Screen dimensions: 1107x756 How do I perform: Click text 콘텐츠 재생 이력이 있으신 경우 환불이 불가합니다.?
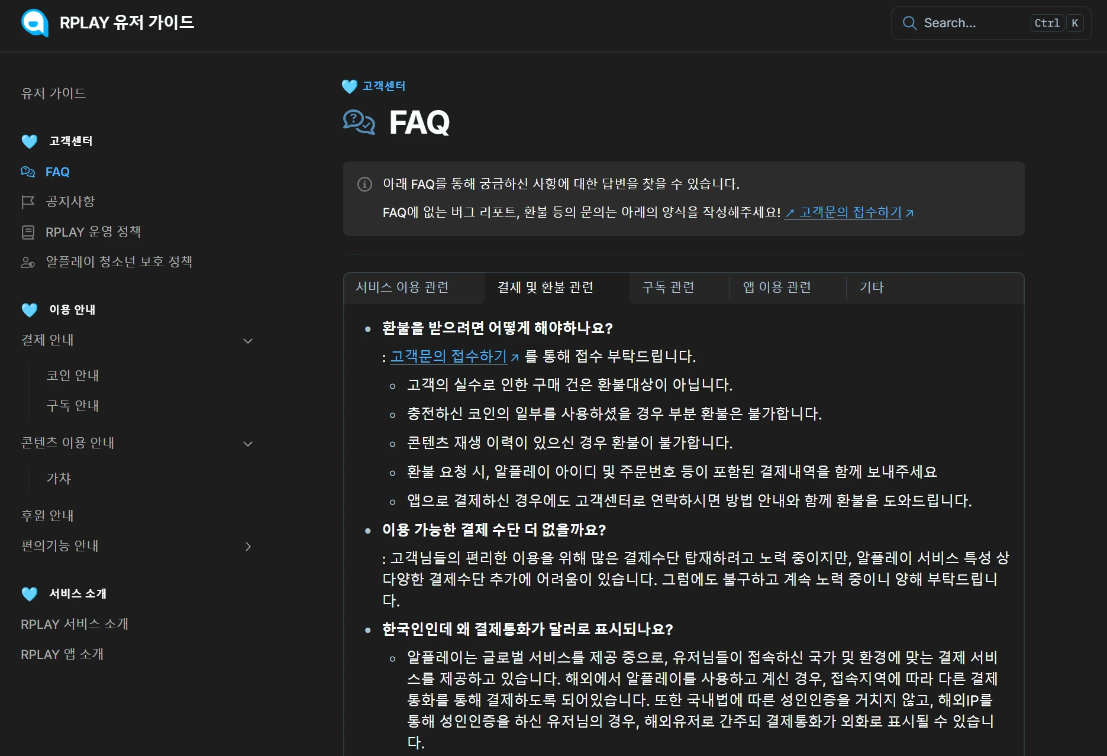570,443
